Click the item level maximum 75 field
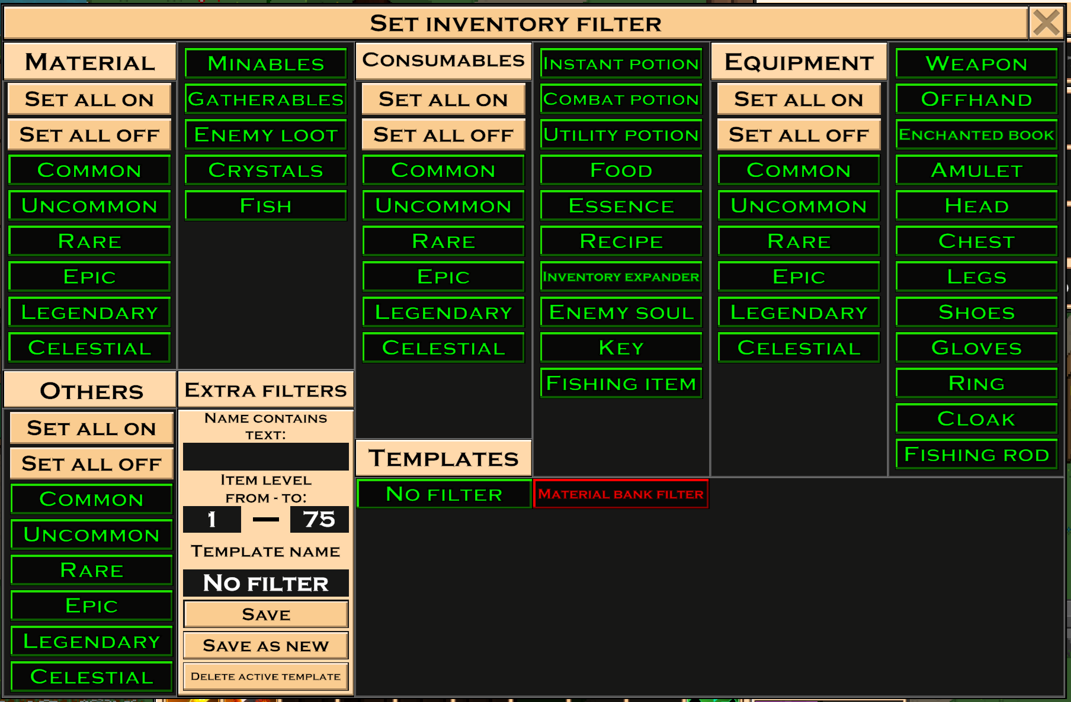This screenshot has height=702, width=1071. [319, 520]
